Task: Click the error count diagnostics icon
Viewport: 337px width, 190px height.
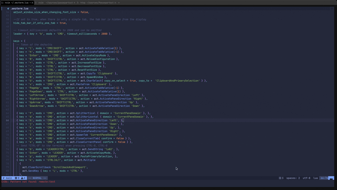Action: pos(16,178)
